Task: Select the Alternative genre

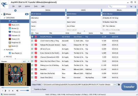Action: point(48,18)
